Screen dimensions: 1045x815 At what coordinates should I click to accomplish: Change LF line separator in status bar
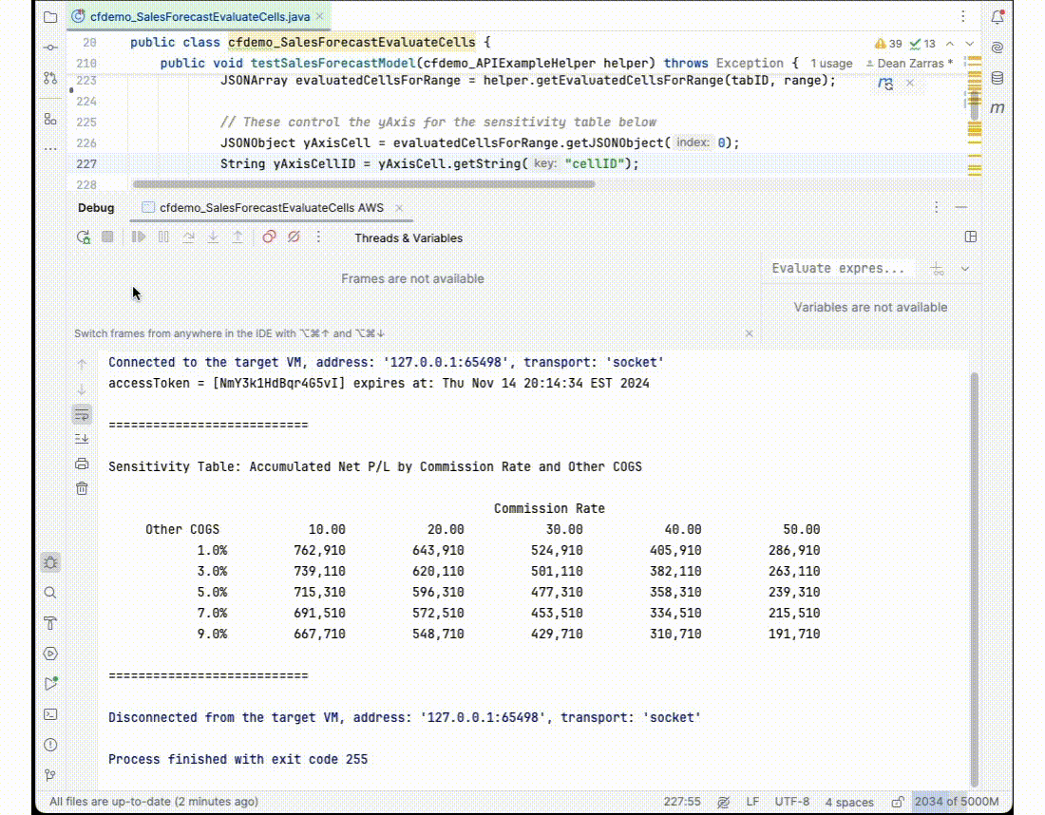coord(752,801)
